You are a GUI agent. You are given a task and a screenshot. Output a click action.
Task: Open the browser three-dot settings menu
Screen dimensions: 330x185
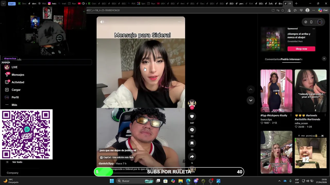pos(313,10)
